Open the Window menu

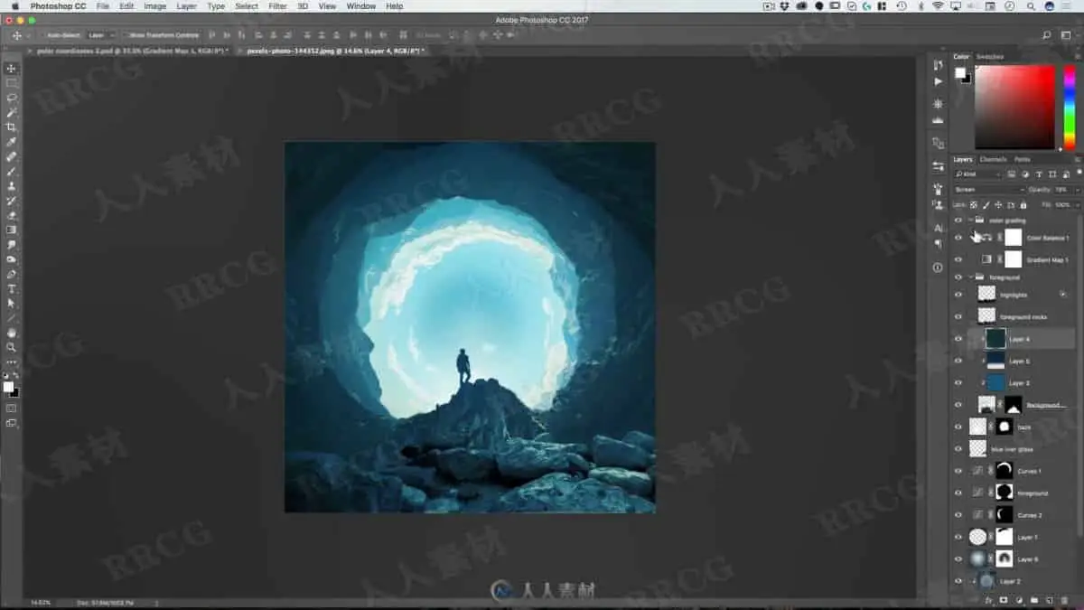tap(361, 6)
